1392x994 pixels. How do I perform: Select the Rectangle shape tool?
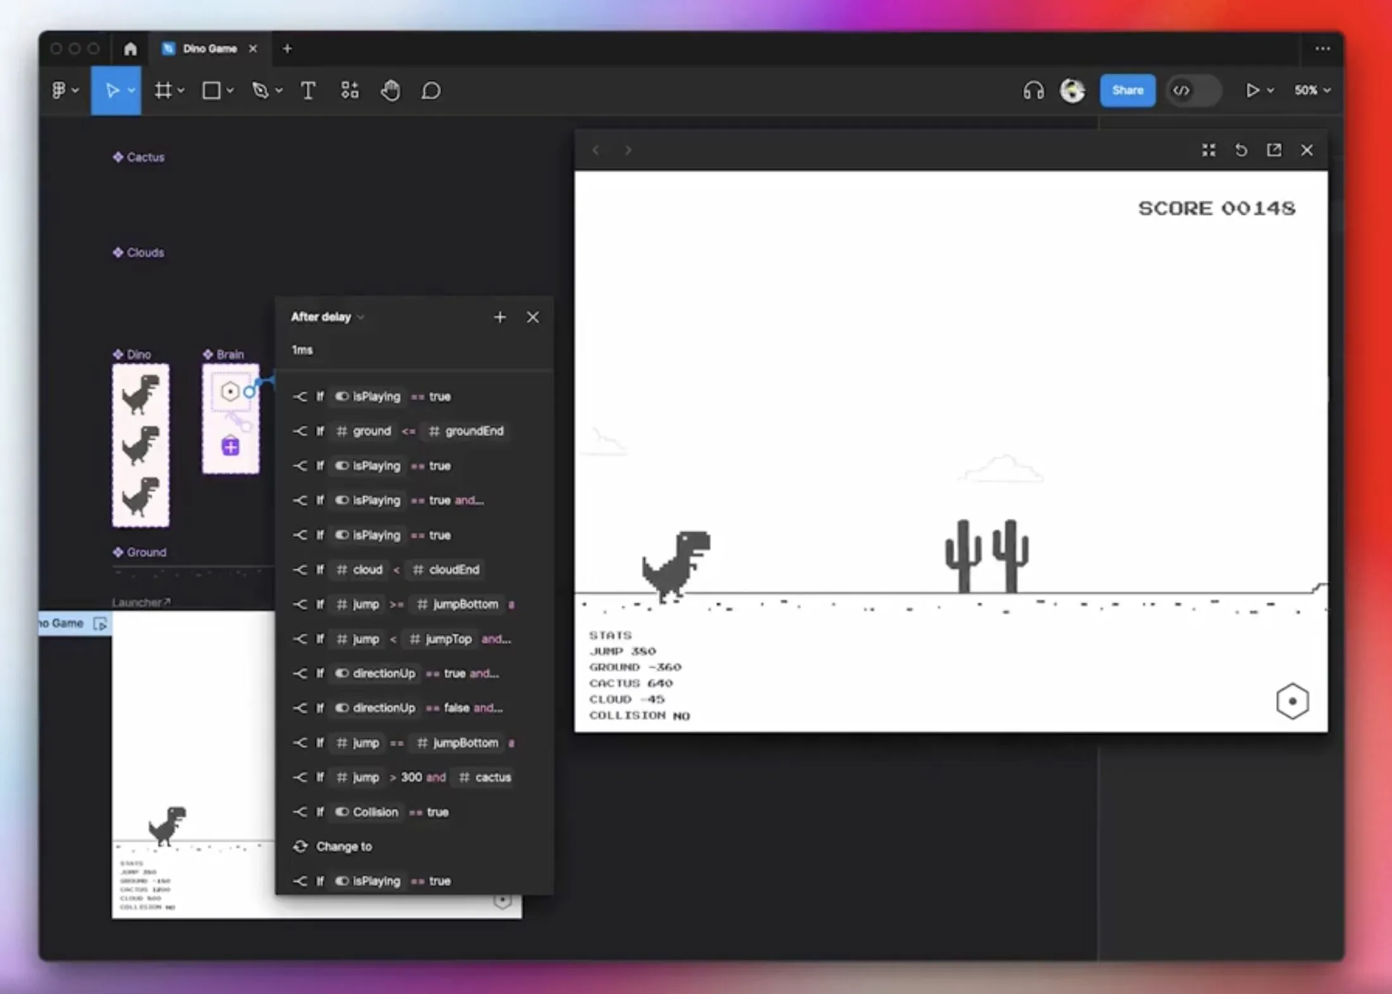point(212,90)
